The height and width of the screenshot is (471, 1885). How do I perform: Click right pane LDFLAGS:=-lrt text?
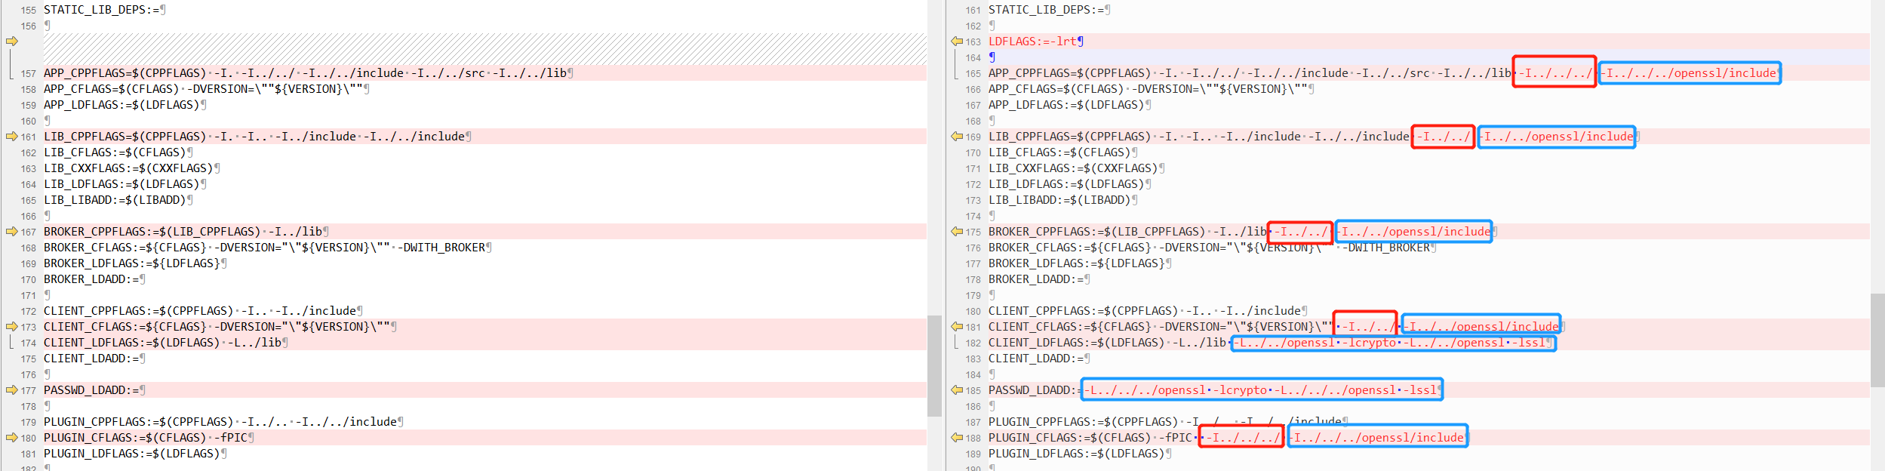(1036, 42)
